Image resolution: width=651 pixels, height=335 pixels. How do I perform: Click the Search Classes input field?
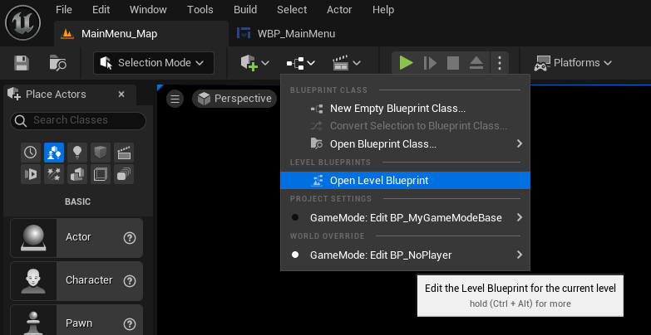pyautogui.click(x=78, y=120)
